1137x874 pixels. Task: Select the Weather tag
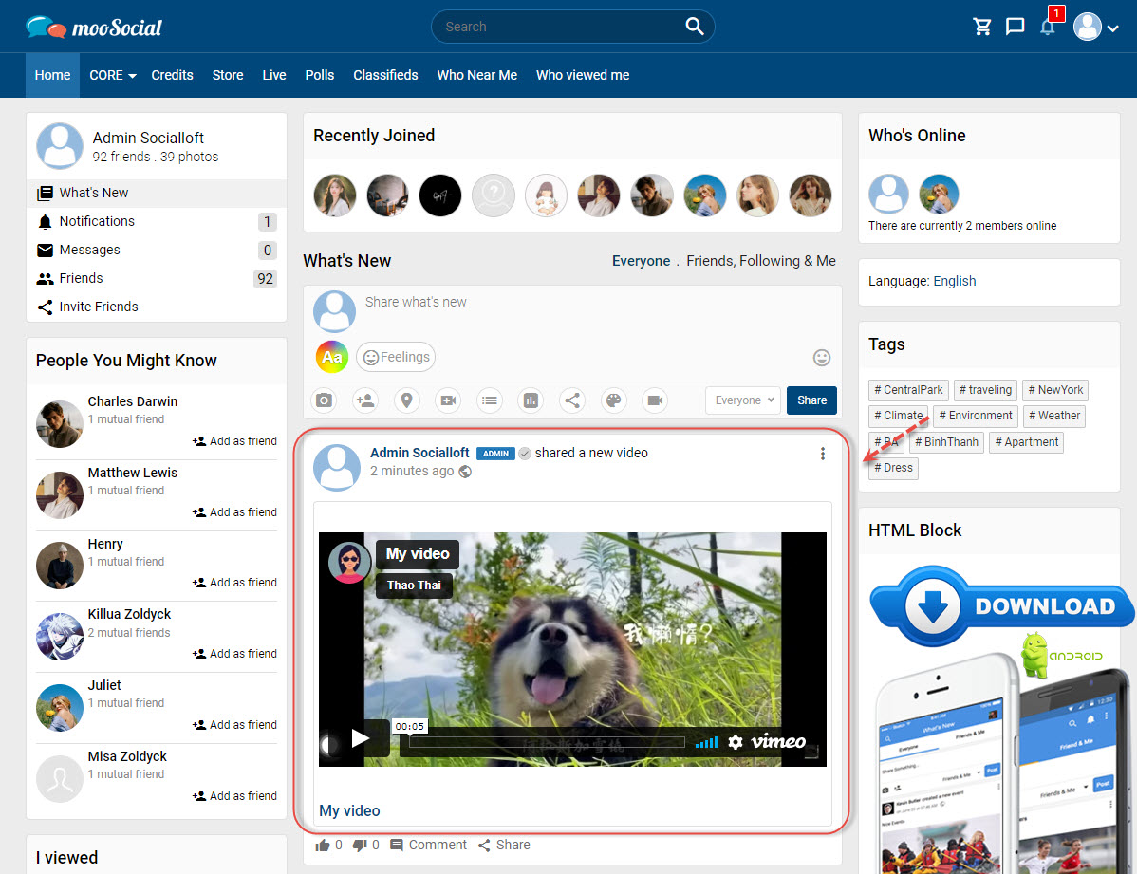coord(1053,416)
